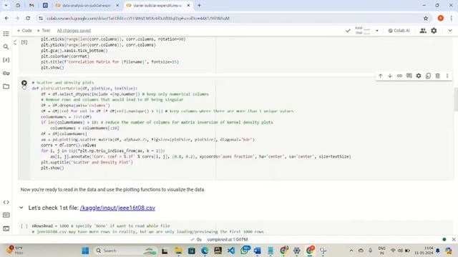Run the scatter and density plots cell
The width and height of the screenshot is (458, 257).
24,83
